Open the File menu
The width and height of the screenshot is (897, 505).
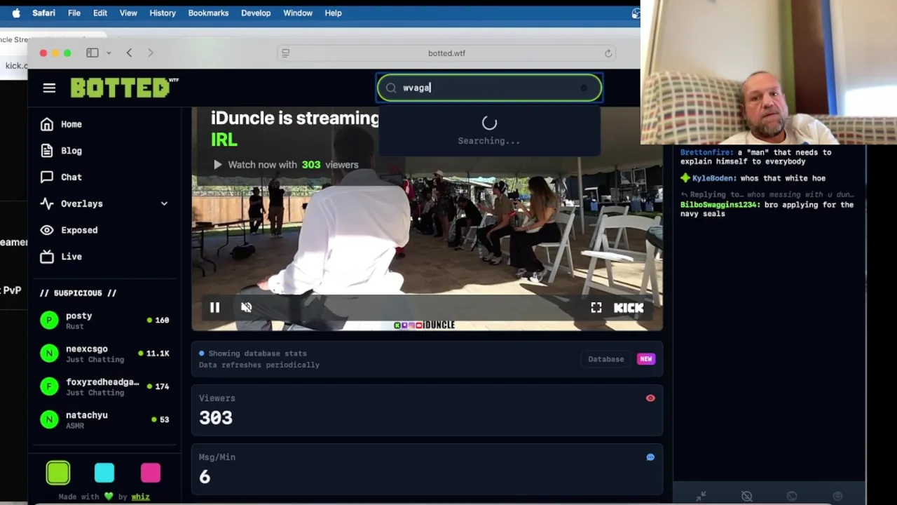pos(74,13)
